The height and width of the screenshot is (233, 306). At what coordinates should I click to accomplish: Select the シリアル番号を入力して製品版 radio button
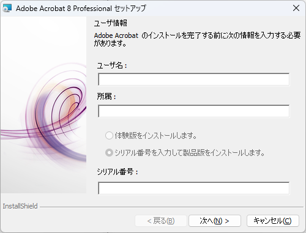tap(109, 152)
